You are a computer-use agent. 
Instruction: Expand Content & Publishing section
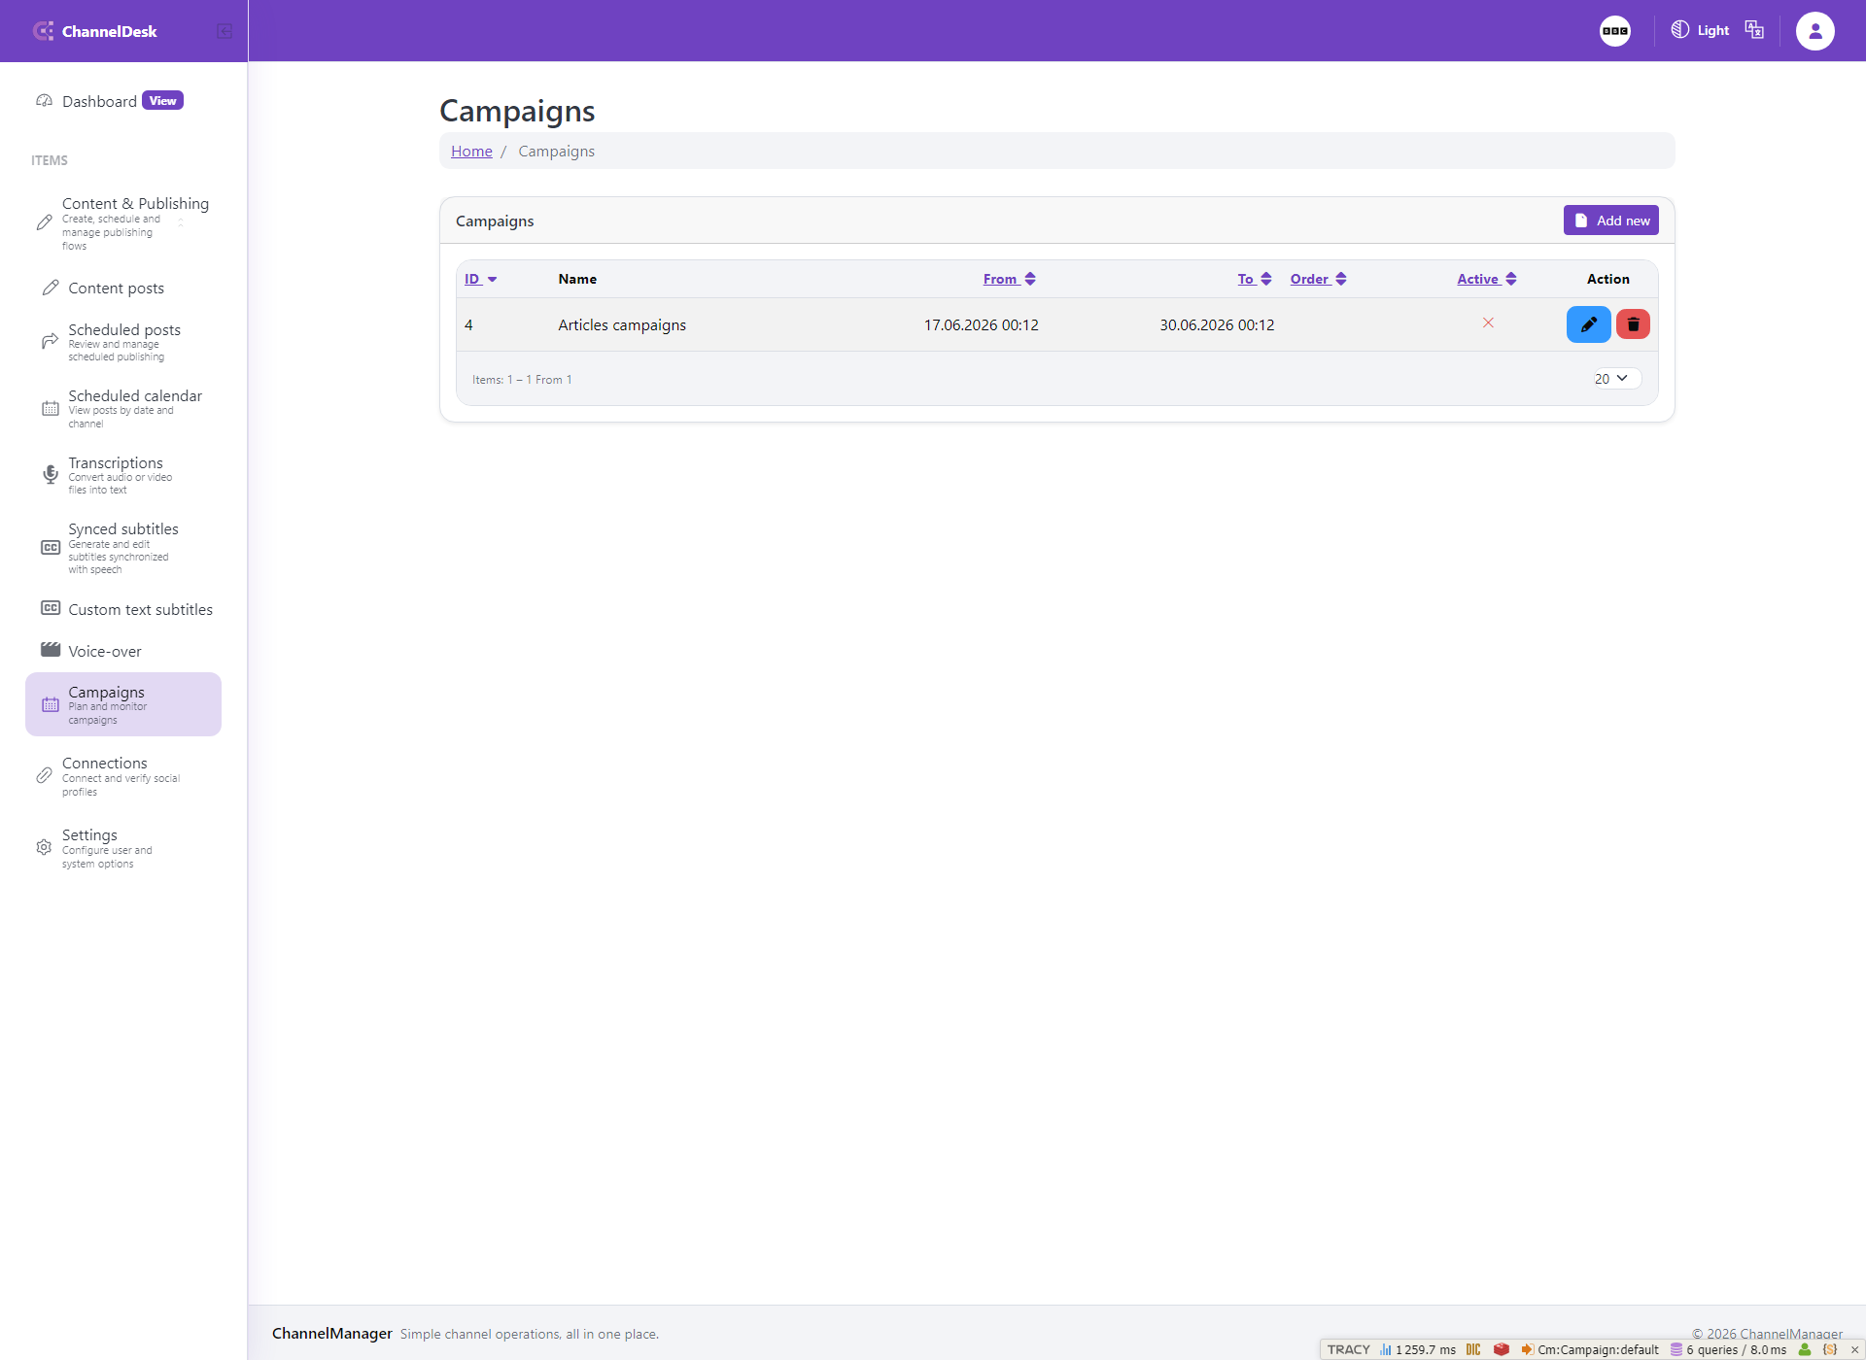pos(123,223)
